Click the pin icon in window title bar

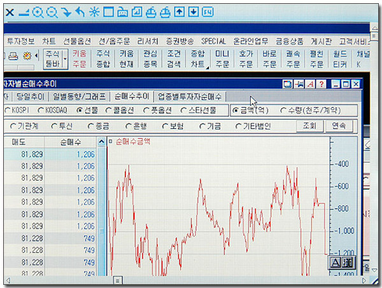click(299, 84)
